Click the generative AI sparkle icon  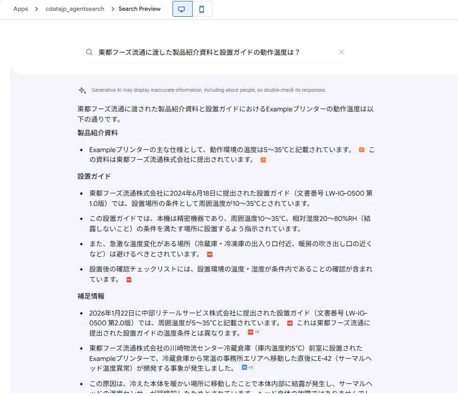tap(83, 90)
